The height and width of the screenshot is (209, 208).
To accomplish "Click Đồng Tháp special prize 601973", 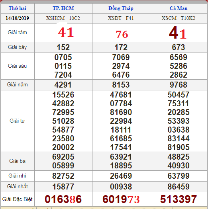I will click(x=121, y=199).
